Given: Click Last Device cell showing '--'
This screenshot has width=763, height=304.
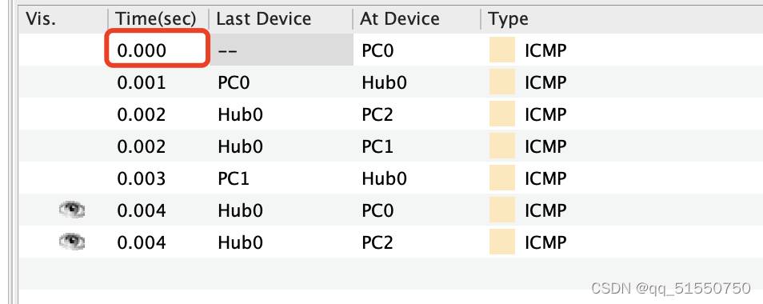Looking at the screenshot, I should 282,50.
